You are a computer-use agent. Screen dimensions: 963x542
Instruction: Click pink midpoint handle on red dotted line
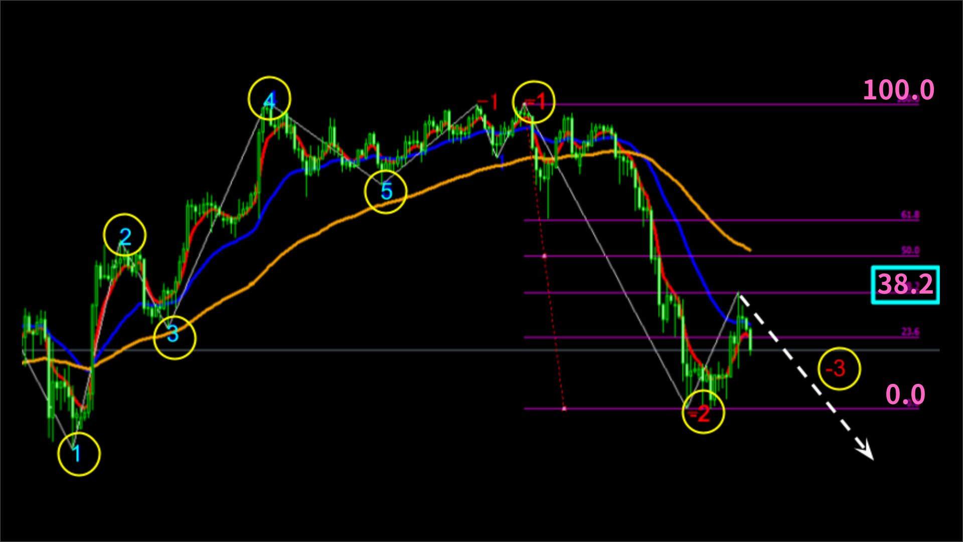[x=545, y=256]
